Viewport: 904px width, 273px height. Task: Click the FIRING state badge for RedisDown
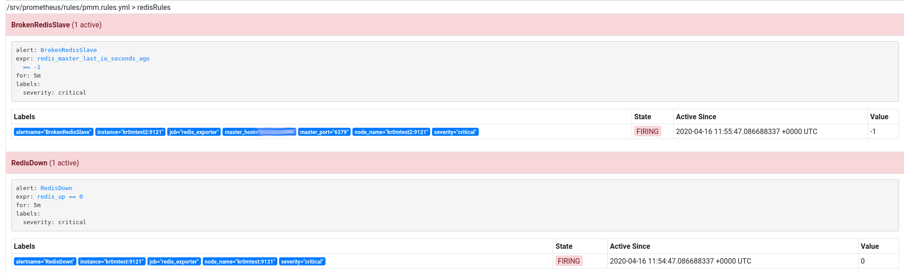point(569,261)
